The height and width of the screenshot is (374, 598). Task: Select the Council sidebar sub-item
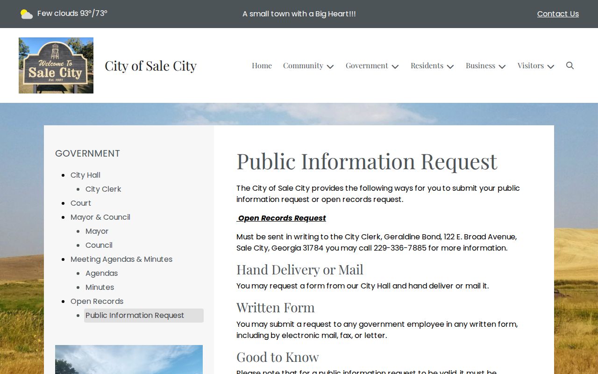coord(99,245)
